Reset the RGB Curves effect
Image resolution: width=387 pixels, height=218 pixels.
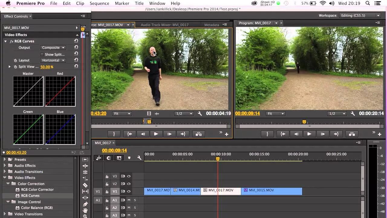click(x=76, y=41)
